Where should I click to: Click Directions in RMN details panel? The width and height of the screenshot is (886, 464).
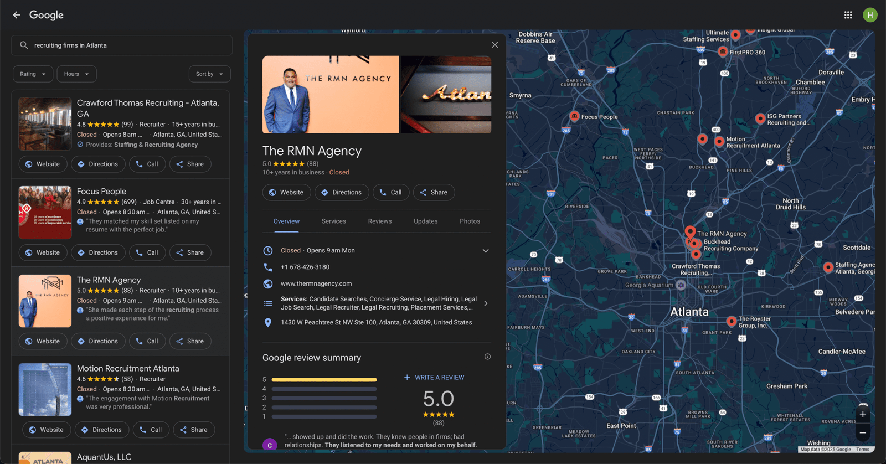click(x=342, y=193)
